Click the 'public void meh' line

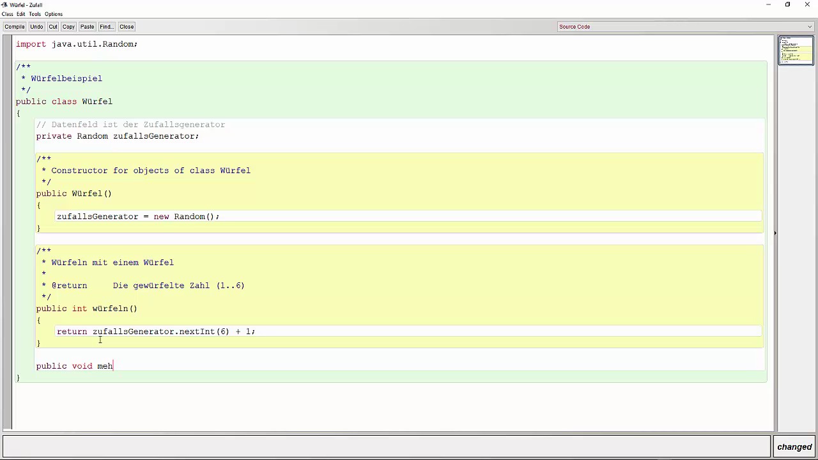pyautogui.click(x=75, y=366)
